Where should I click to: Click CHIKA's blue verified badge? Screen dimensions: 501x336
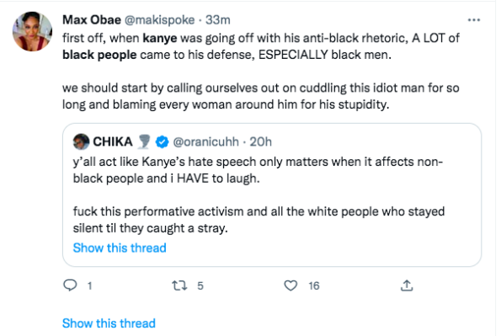click(162, 141)
